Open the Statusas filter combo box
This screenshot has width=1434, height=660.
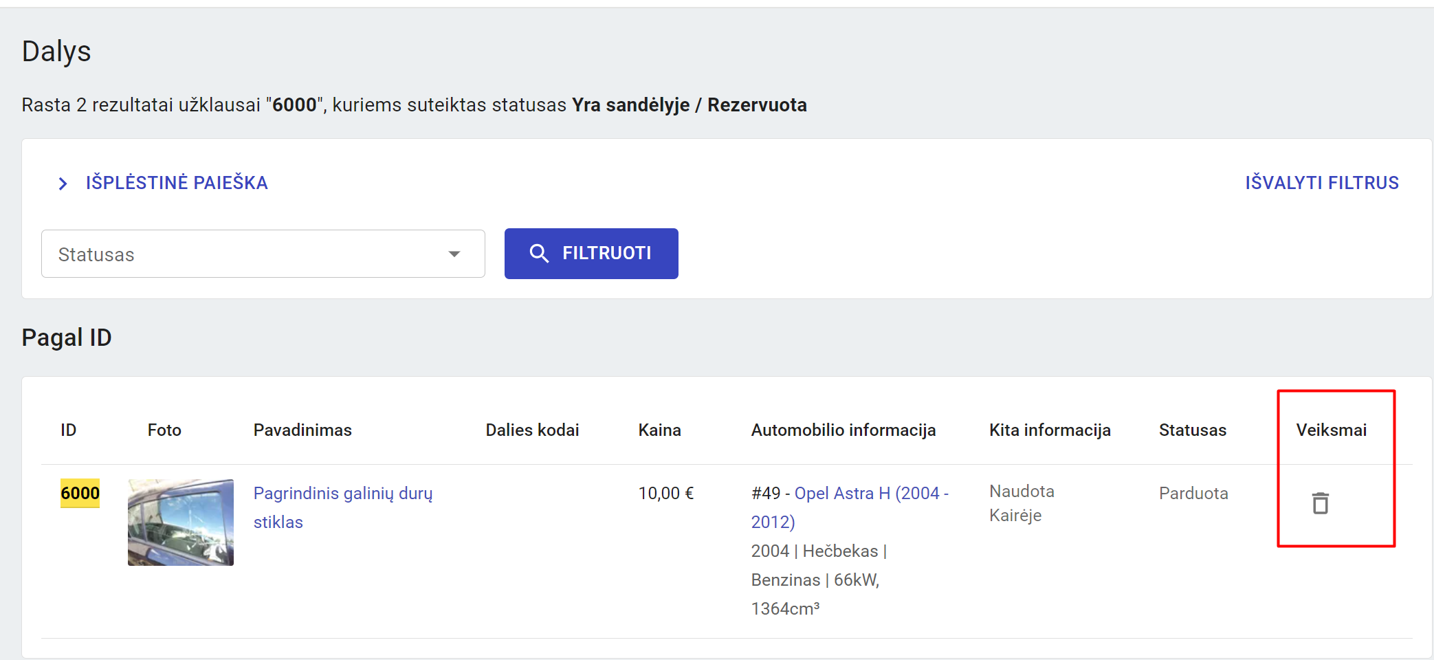click(x=247, y=254)
